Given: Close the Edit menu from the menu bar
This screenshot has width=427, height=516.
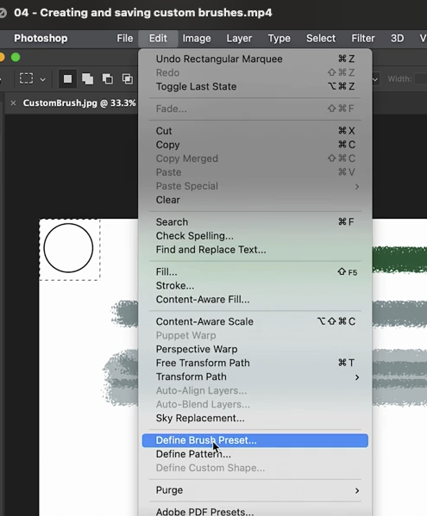Looking at the screenshot, I should coord(158,38).
